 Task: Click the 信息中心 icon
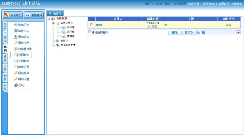16,31
